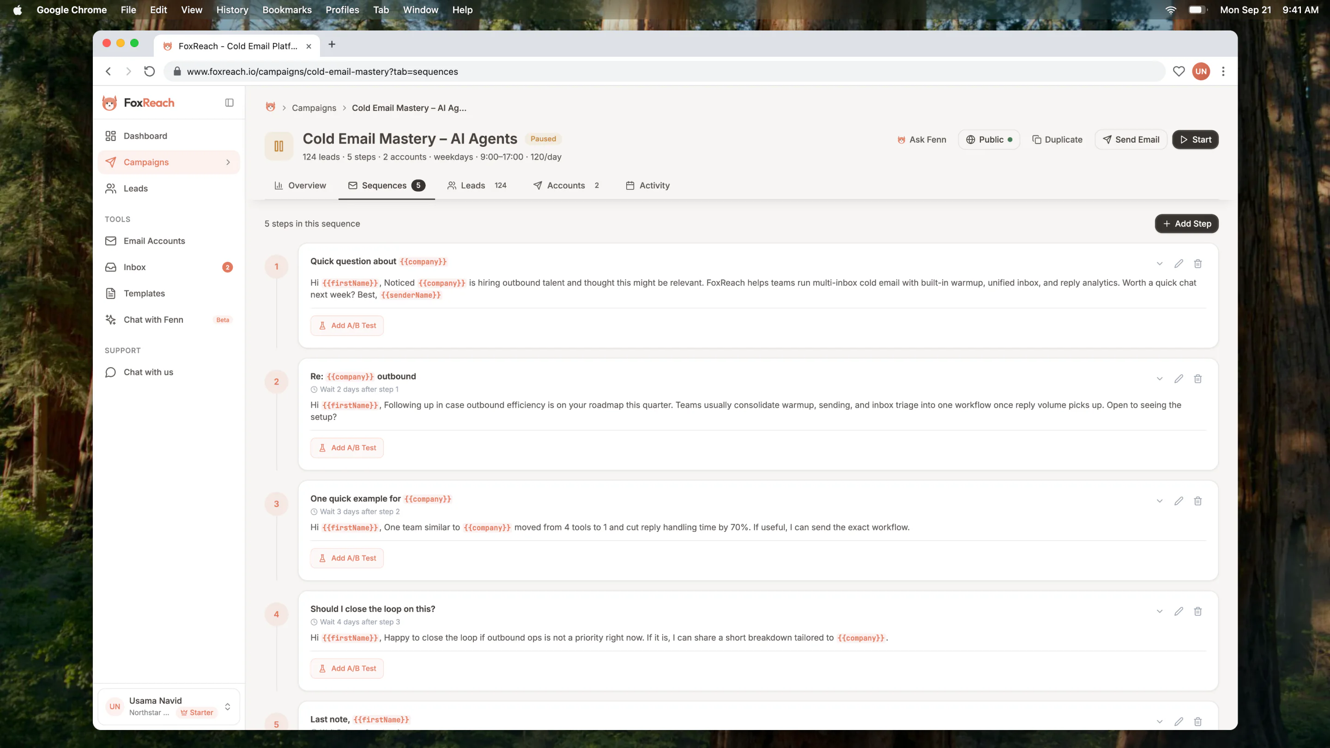Open Chat with us support
This screenshot has height=748, width=1330.
[x=169, y=372]
